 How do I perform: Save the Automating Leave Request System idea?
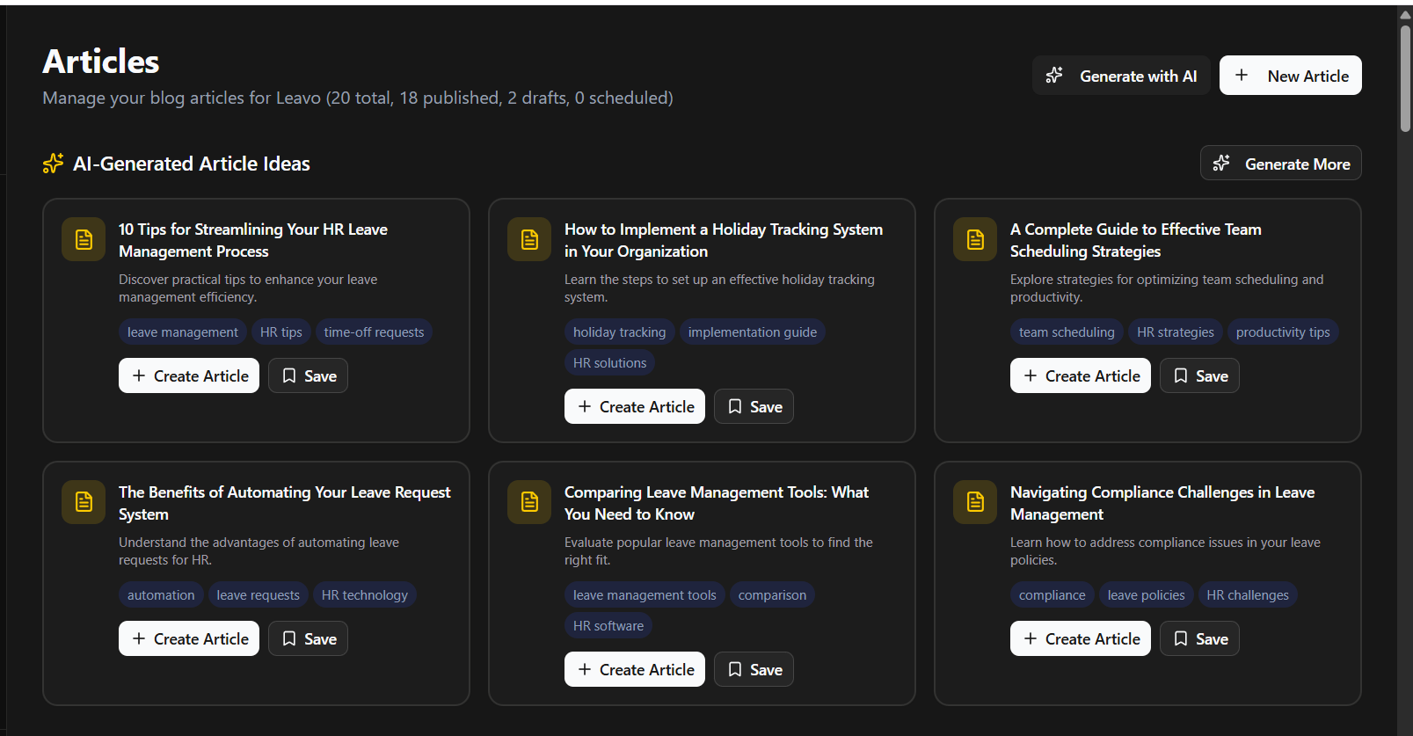click(x=308, y=638)
